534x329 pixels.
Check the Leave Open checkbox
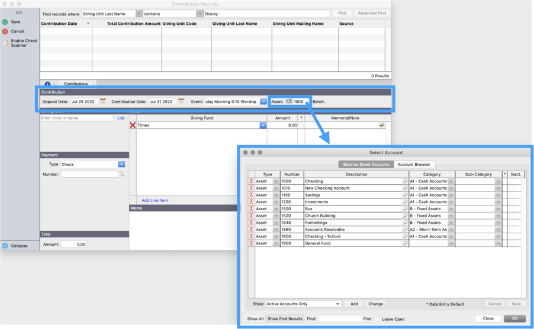tap(377, 319)
